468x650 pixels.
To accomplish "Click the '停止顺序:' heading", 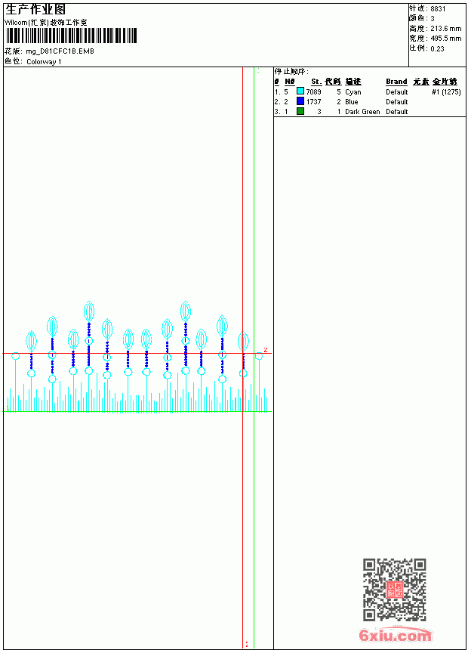I will point(291,72).
